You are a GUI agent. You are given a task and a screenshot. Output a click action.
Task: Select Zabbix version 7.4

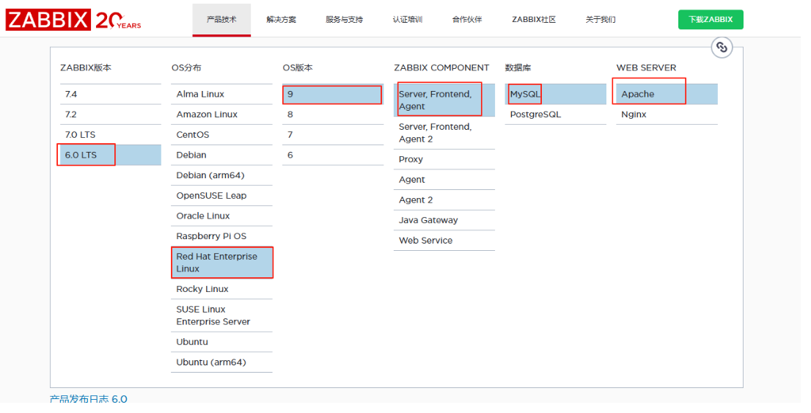(111, 94)
